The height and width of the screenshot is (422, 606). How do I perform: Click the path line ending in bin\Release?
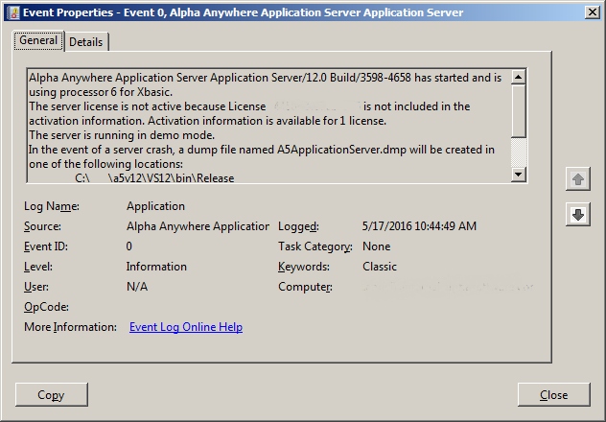pos(154,178)
